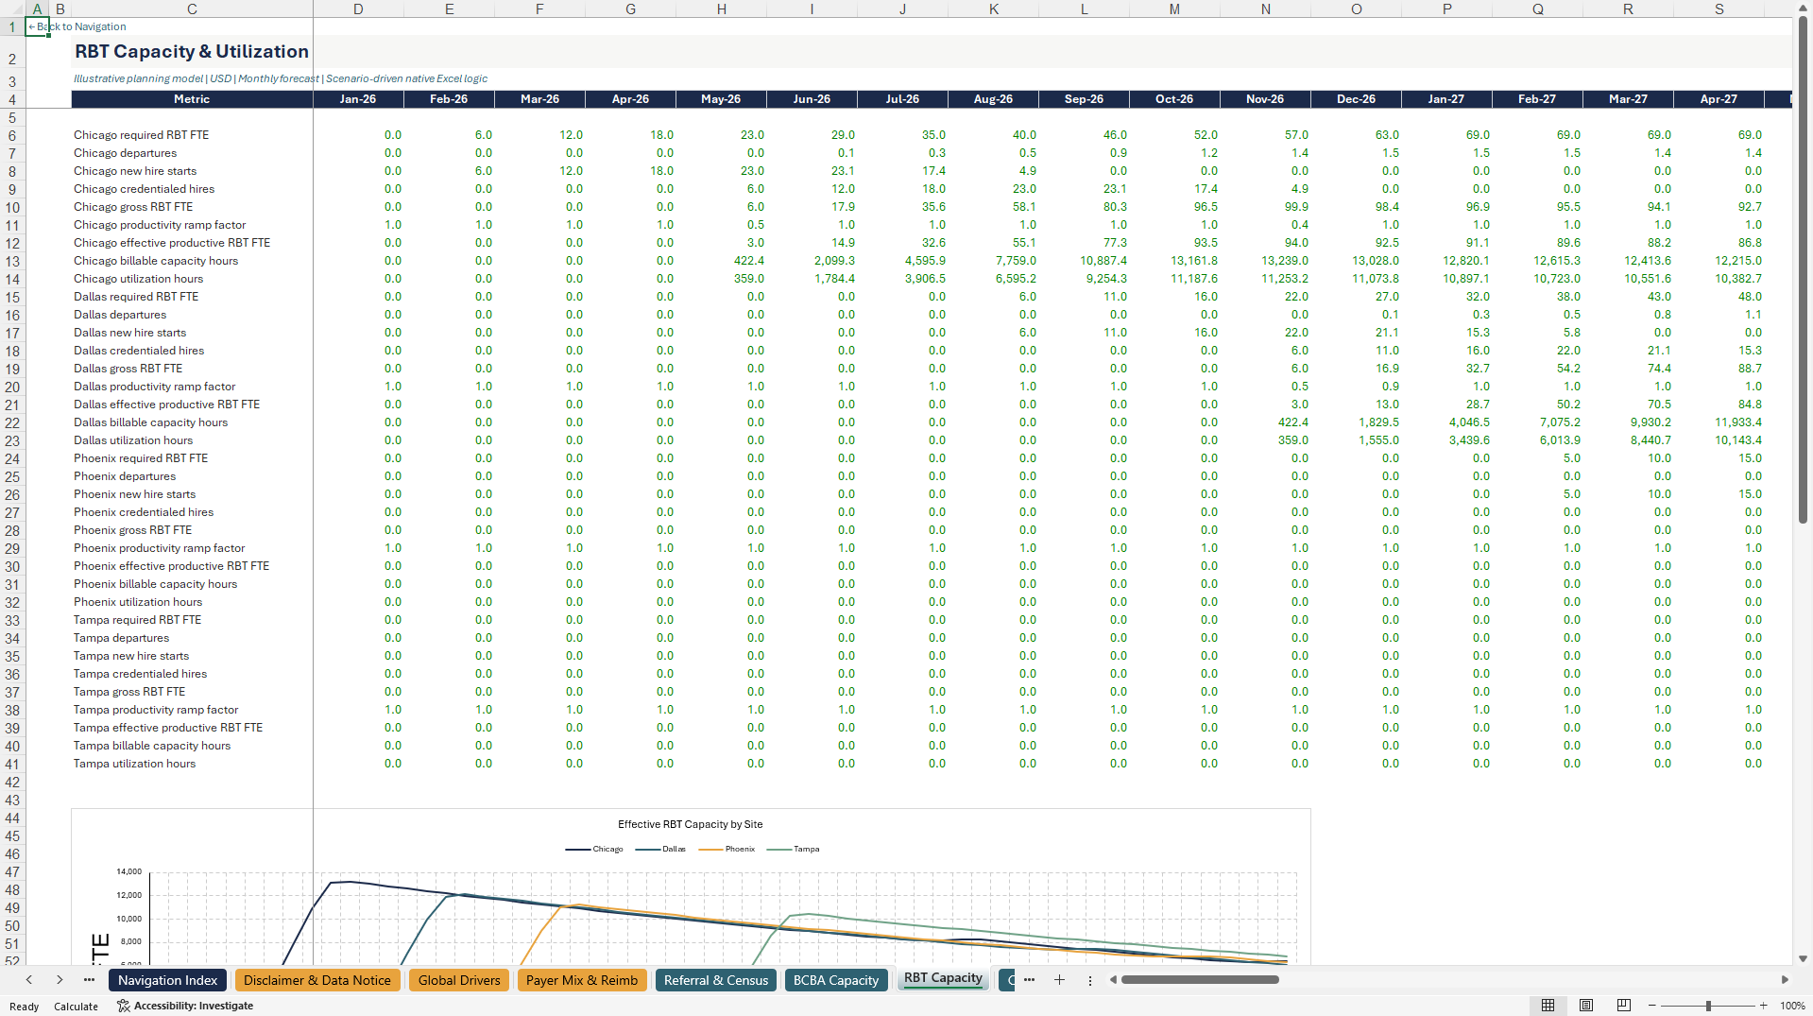
Task: Adjust the zoom slider handle
Action: click(1708, 1006)
